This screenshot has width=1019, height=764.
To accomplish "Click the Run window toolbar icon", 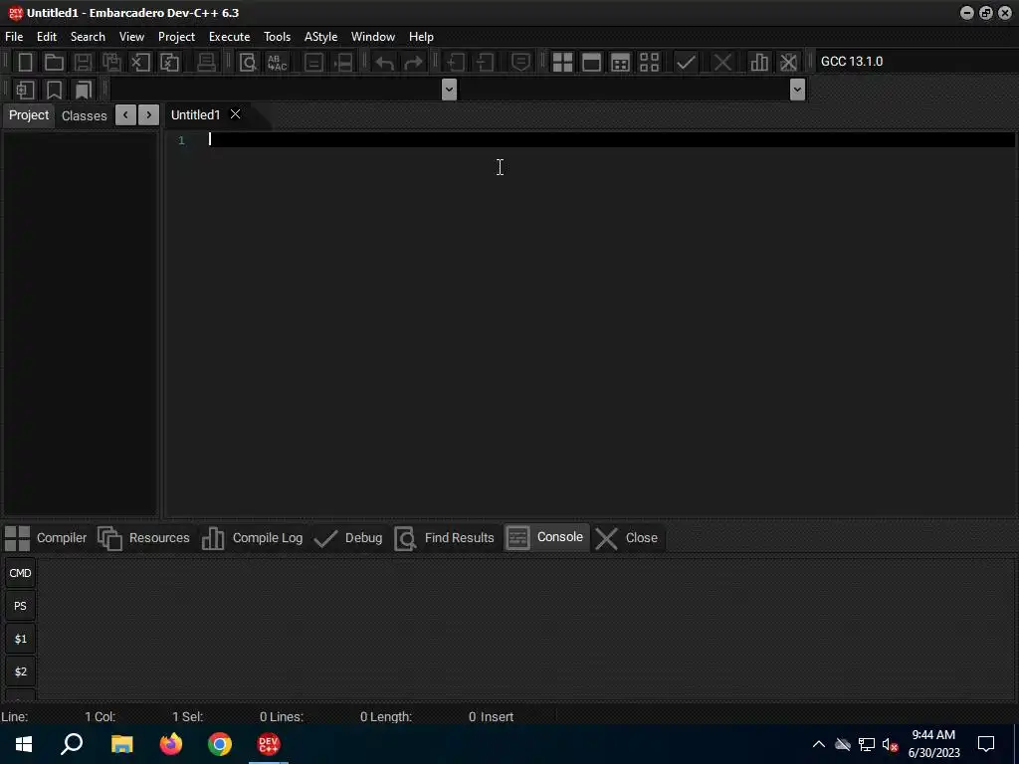I will pyautogui.click(x=591, y=63).
